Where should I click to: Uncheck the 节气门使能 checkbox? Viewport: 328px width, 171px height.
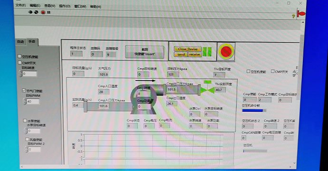coord(24,90)
